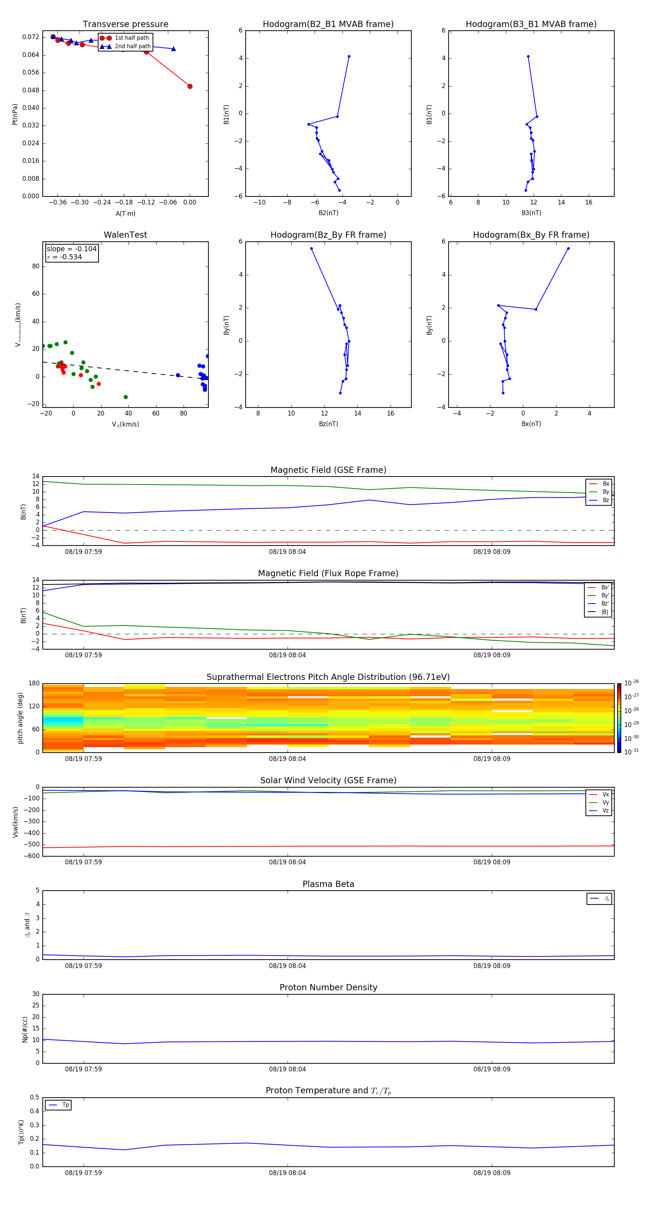Click the "slope = -0.104" annotation
This screenshot has height=1205, width=657.
72,249
